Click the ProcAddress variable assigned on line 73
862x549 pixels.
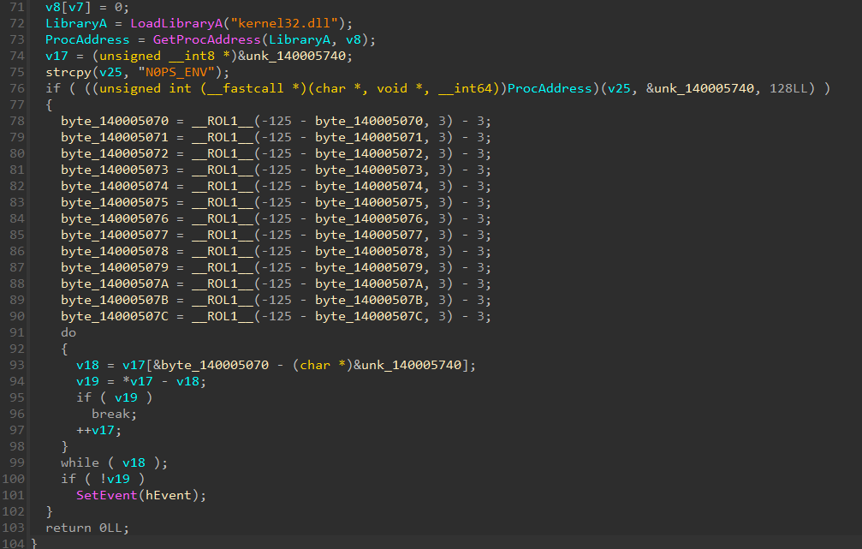(x=87, y=39)
